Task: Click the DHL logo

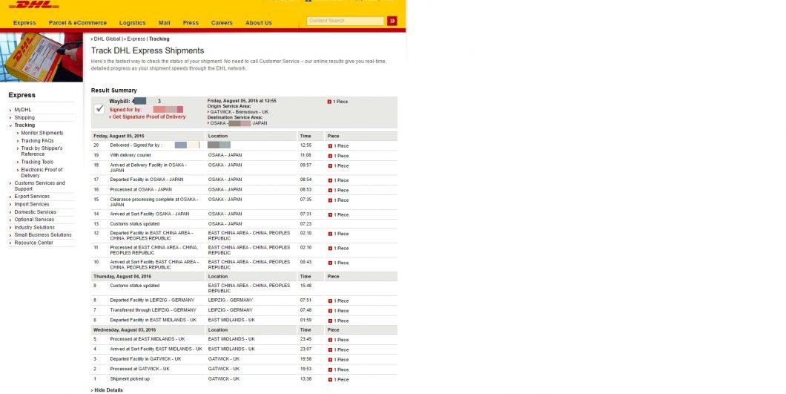Action: (x=34, y=4)
